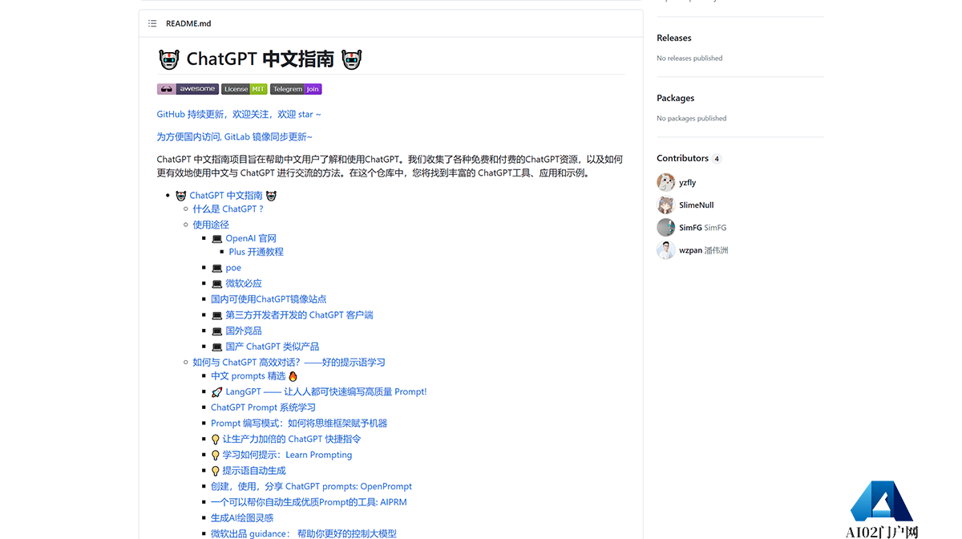Click wzpan 潘伟洲 contributor name
Screen dimensions: 962x539
coord(704,250)
